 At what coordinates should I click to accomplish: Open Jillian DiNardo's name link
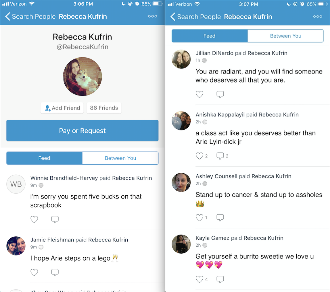pos(214,53)
